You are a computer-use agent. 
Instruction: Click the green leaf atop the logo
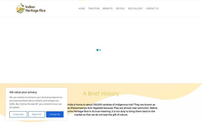(x=22, y=5)
